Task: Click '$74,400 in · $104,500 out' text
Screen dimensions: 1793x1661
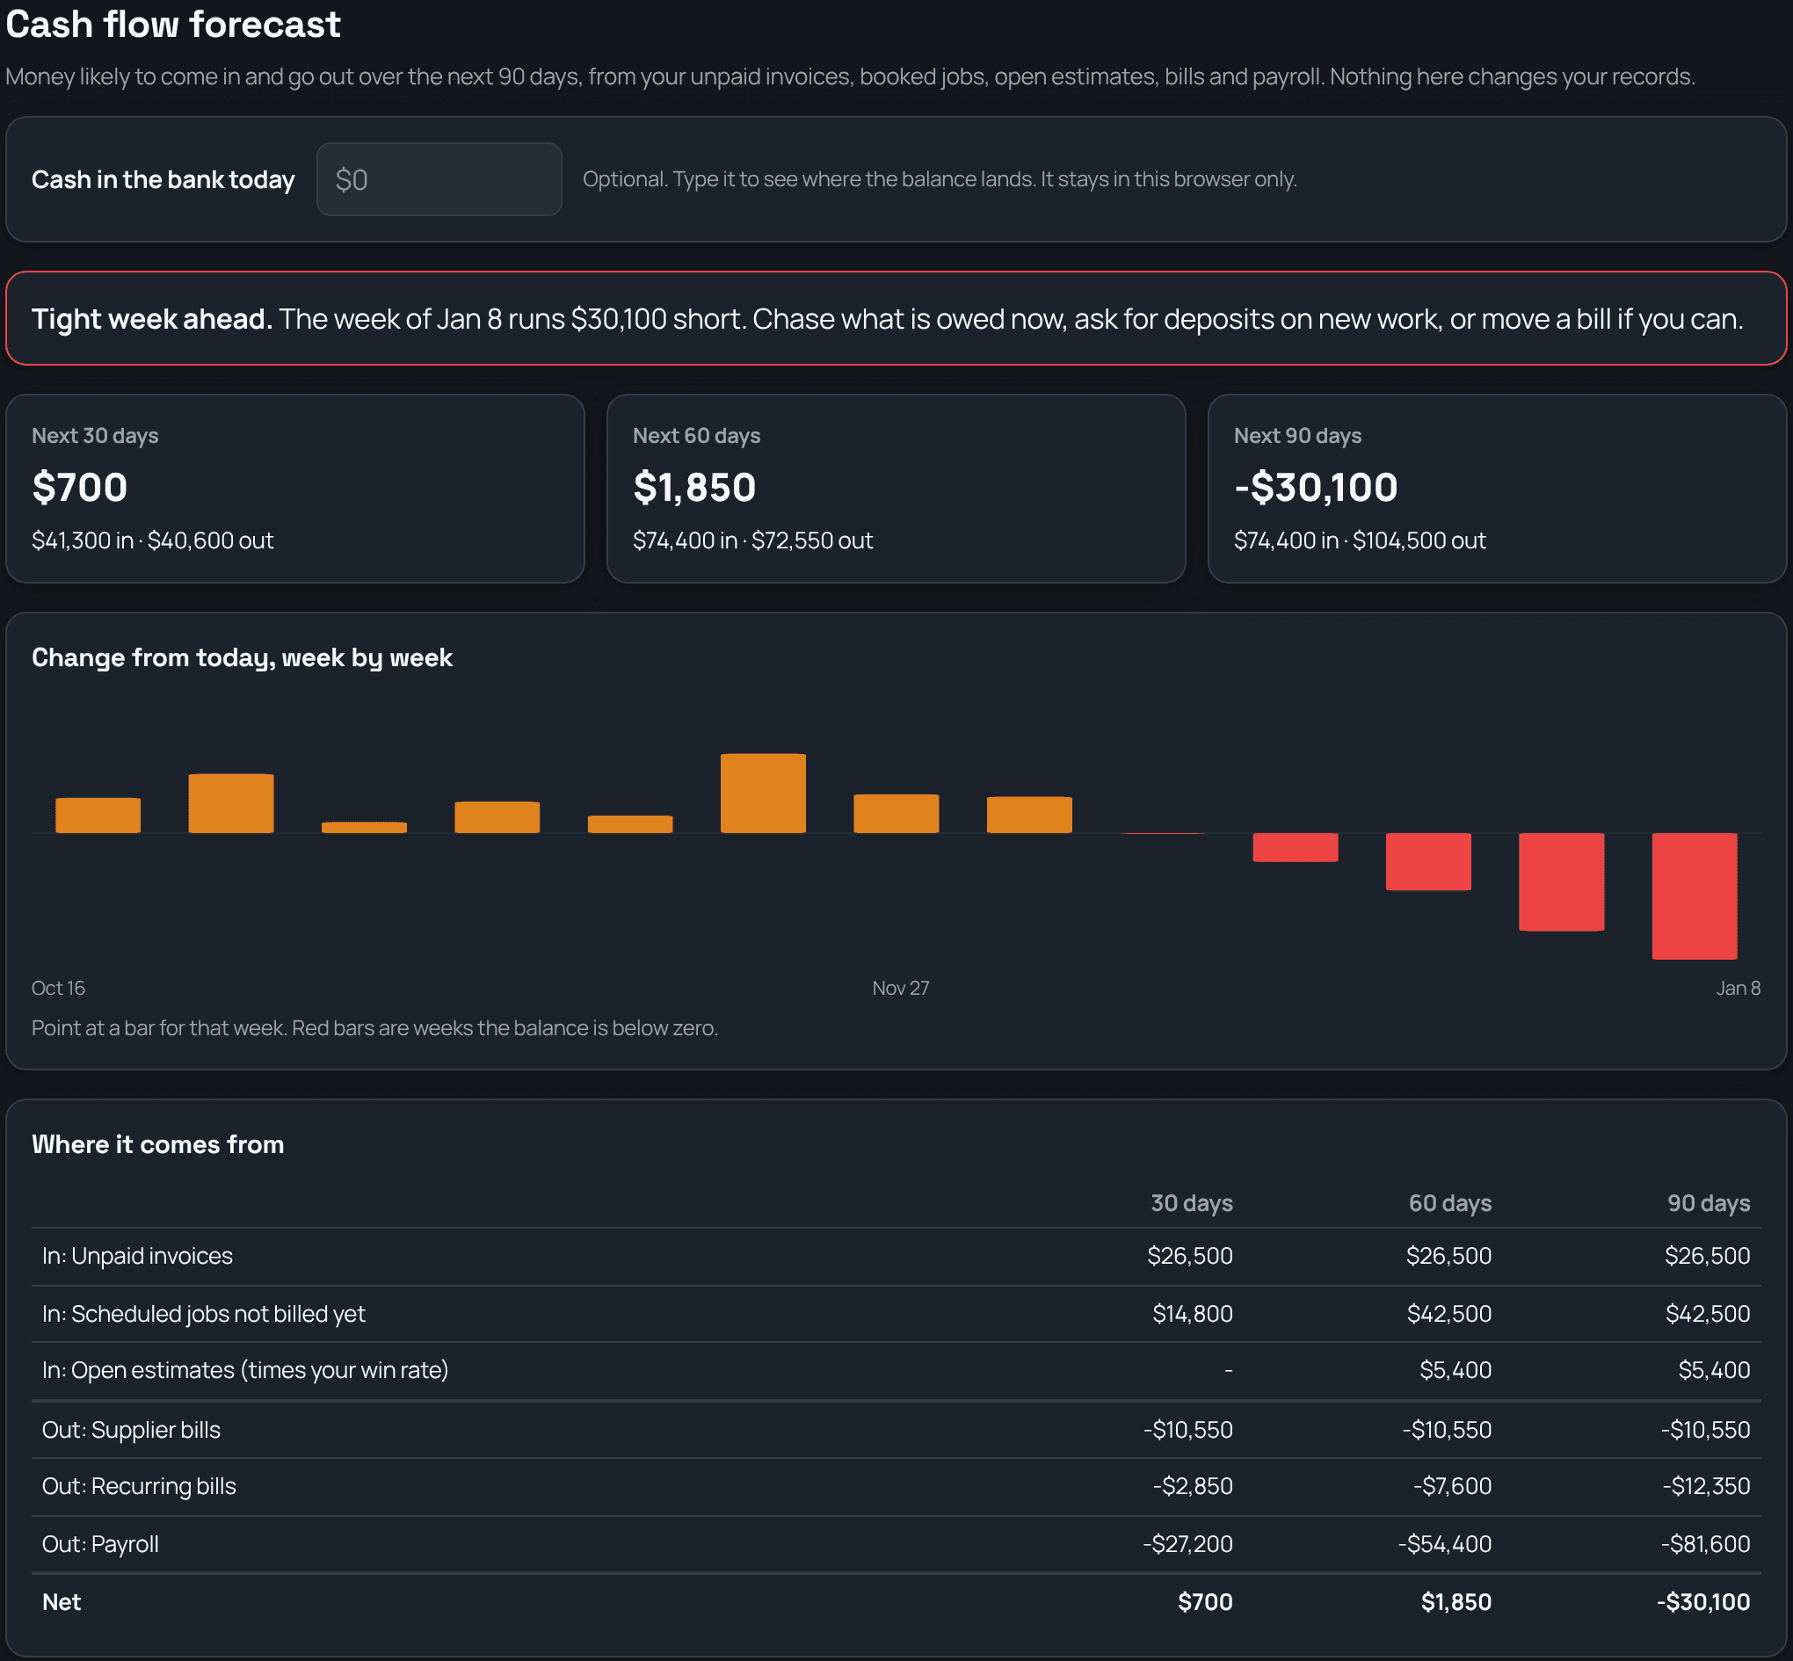Action: (x=1360, y=540)
